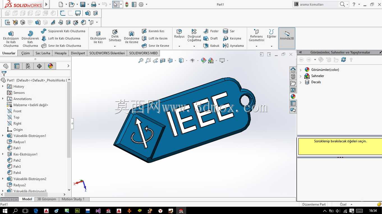This screenshot has height=214, width=382.
Task: Select Sınır ile Katı Oluşturma
Action: pos(61,46)
